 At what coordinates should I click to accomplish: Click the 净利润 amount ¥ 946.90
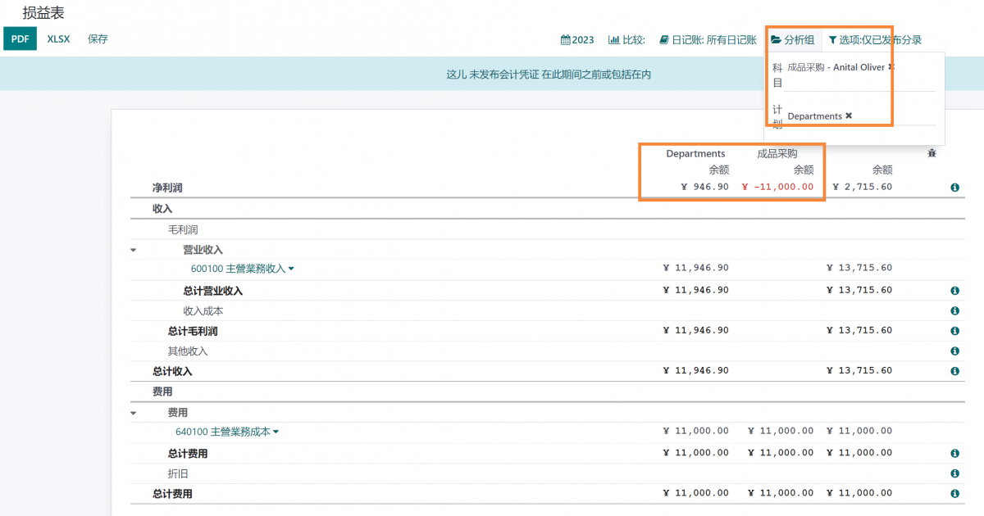click(x=704, y=187)
